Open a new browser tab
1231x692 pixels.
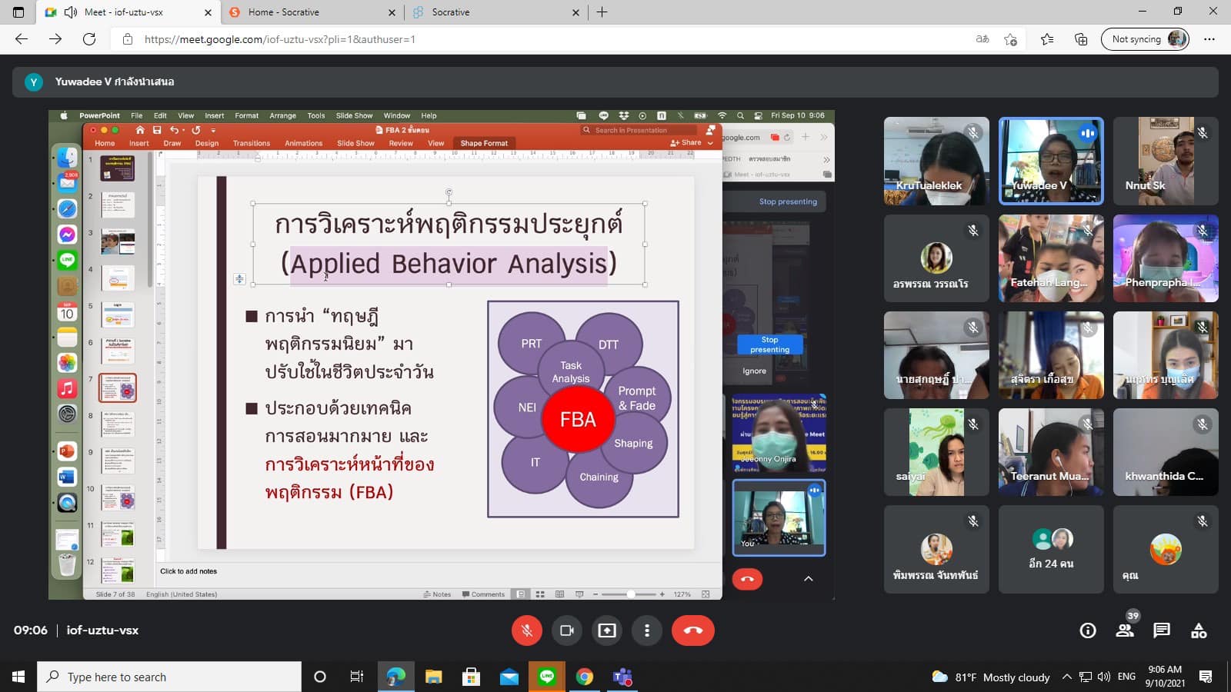[602, 12]
